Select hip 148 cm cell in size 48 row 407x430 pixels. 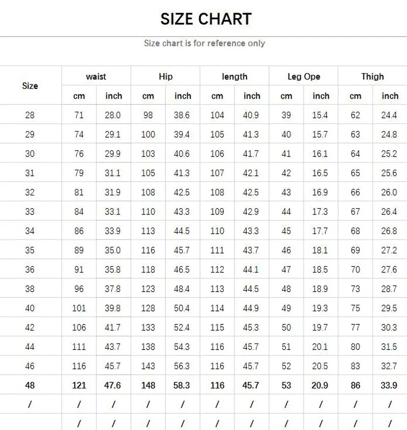click(148, 385)
